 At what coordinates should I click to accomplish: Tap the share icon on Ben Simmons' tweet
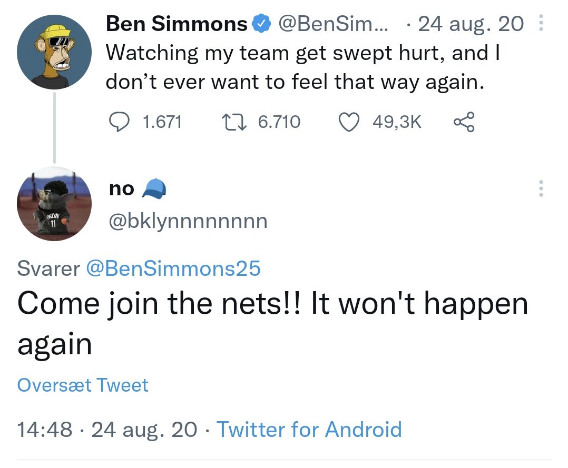pos(464,122)
